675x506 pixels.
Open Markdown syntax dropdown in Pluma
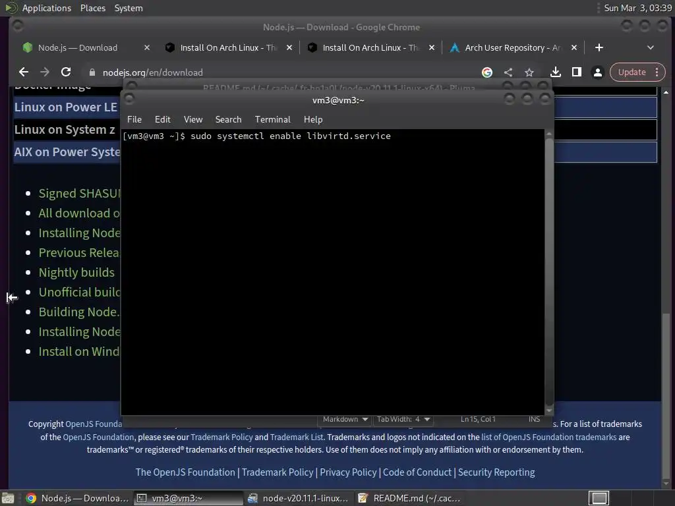[x=345, y=419]
